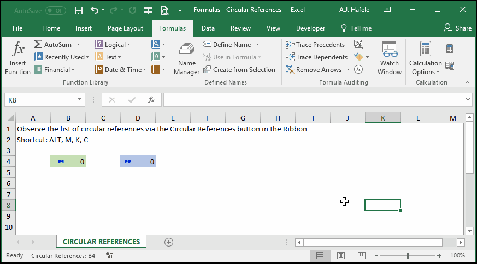Click the Show Formulas icon
This screenshot has height=264, width=477.
[358, 44]
